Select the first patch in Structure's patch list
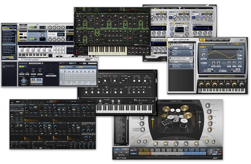 (181, 46)
